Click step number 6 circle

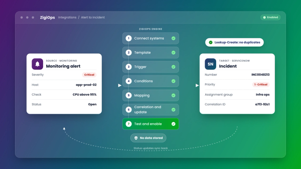(129, 109)
